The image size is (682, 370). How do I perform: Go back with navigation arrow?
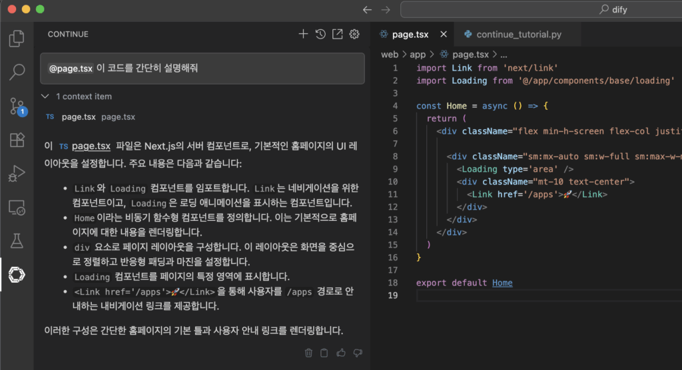tap(367, 9)
